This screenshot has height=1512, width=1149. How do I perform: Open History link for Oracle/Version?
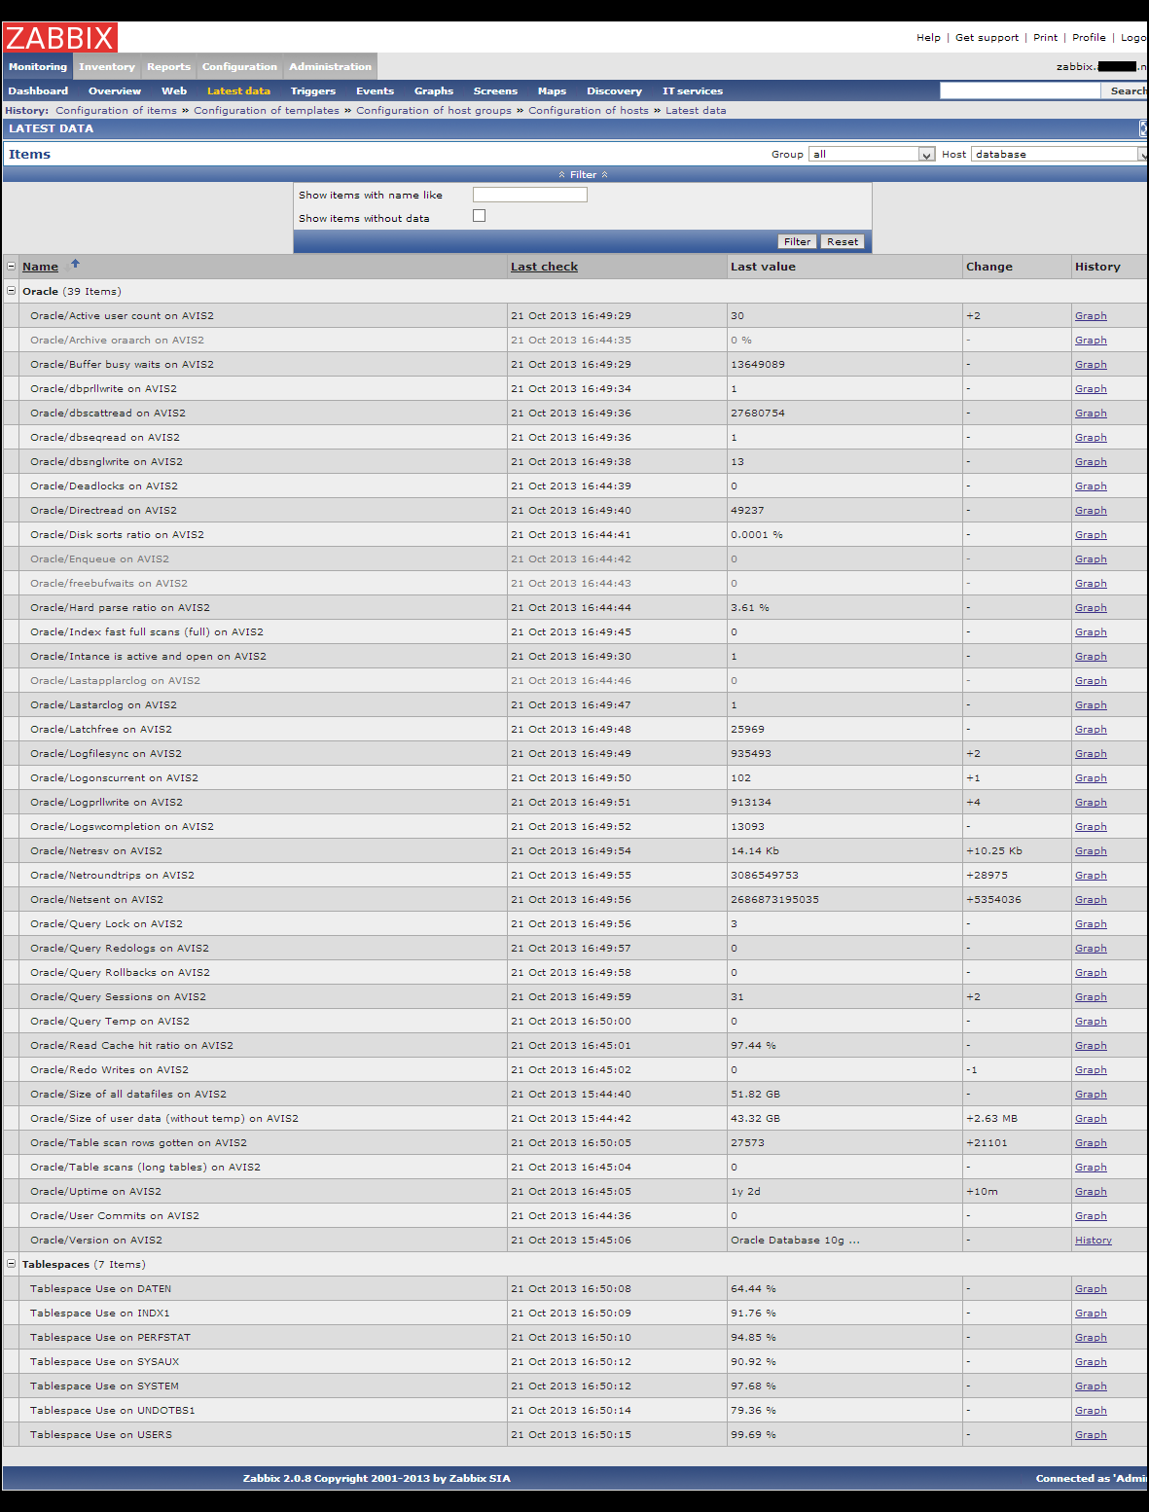[x=1093, y=1241]
